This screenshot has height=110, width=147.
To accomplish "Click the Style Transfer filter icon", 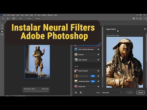I will (76, 60).
